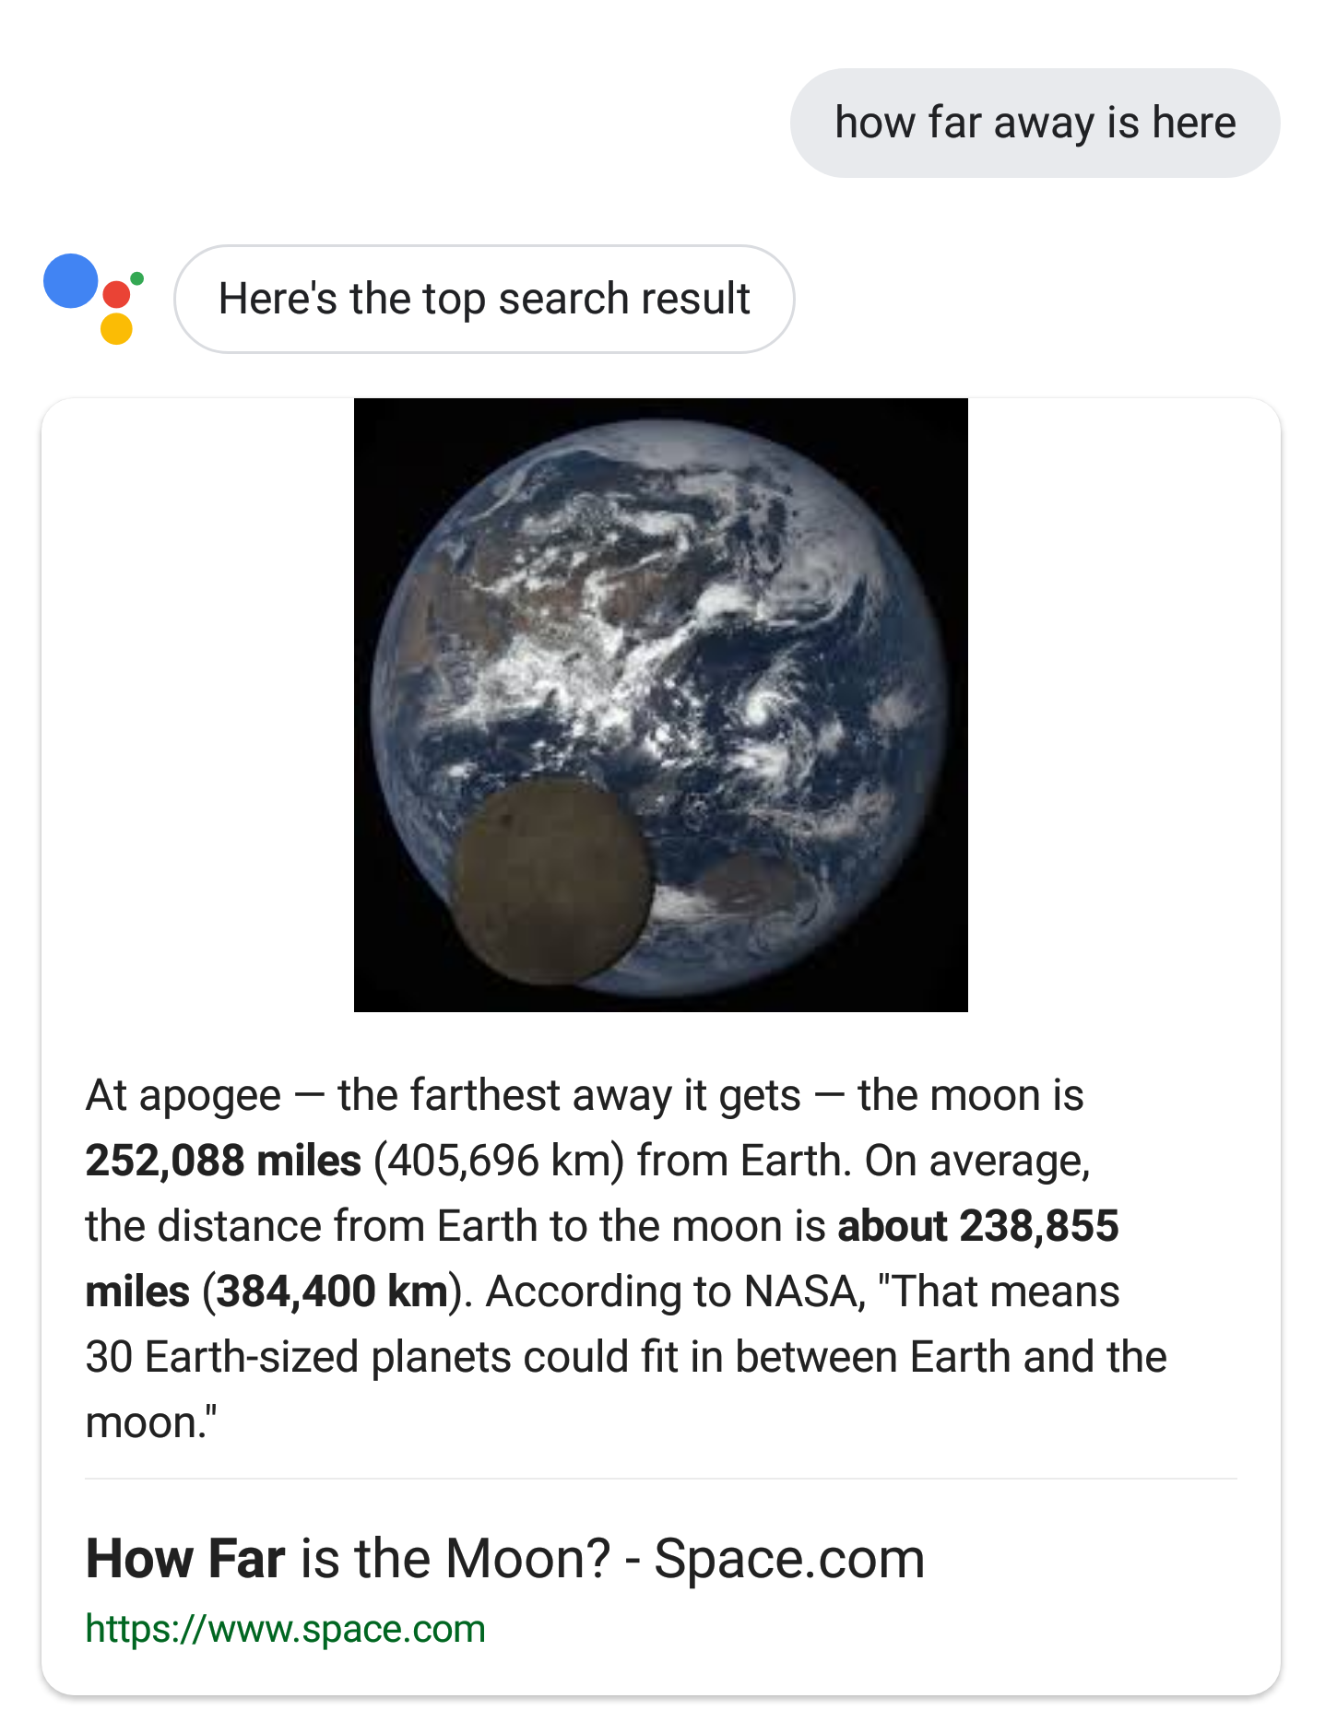Tap the 'Here's the top search result' bubble
The height and width of the screenshot is (1722, 1325).
pos(484,299)
